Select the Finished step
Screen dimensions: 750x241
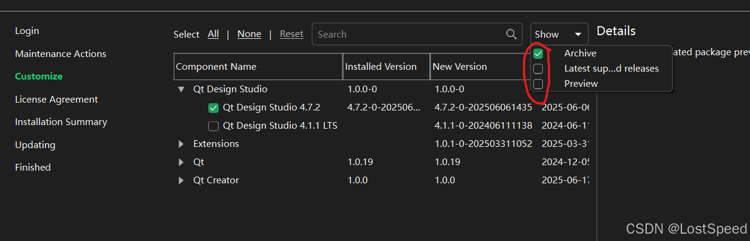(x=33, y=168)
